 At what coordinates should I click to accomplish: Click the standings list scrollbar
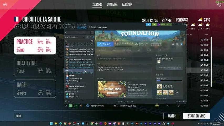(211, 62)
